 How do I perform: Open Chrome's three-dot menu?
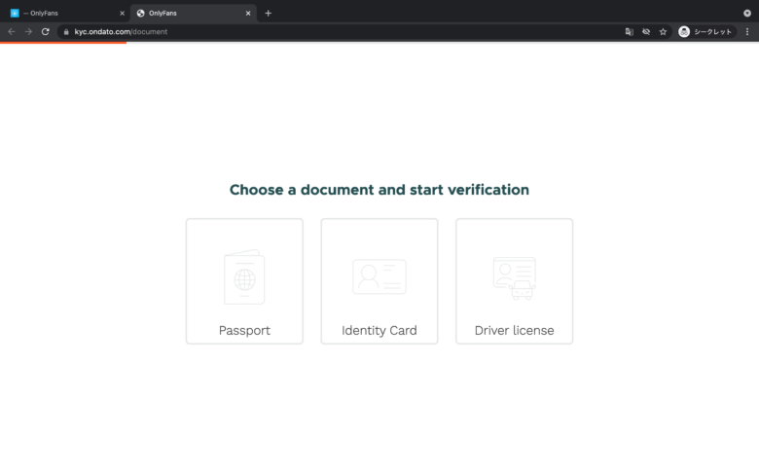click(x=747, y=31)
